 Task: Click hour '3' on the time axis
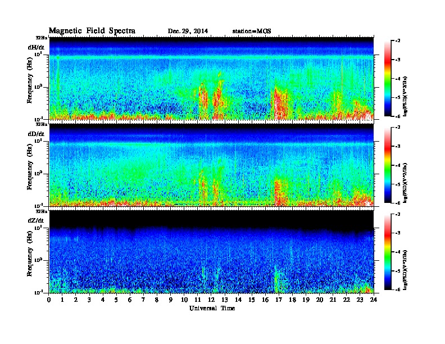(89, 300)
